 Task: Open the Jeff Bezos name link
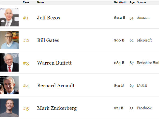[48, 18]
